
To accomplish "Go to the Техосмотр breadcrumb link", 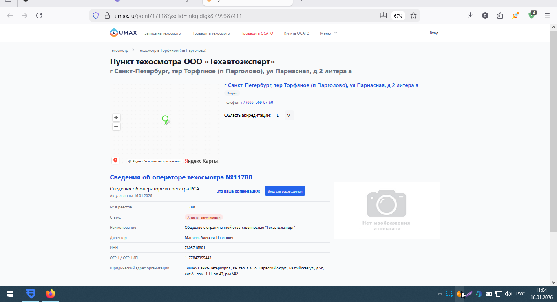I will coord(119,50).
